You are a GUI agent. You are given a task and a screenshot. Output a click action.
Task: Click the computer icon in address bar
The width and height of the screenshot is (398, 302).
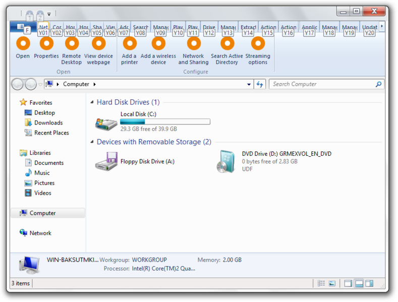50,84
